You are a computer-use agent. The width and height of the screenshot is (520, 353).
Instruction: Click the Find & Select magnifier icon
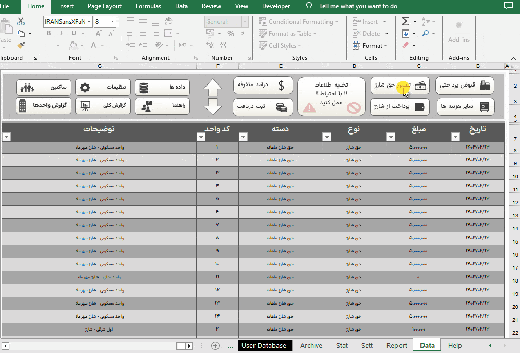426,33
